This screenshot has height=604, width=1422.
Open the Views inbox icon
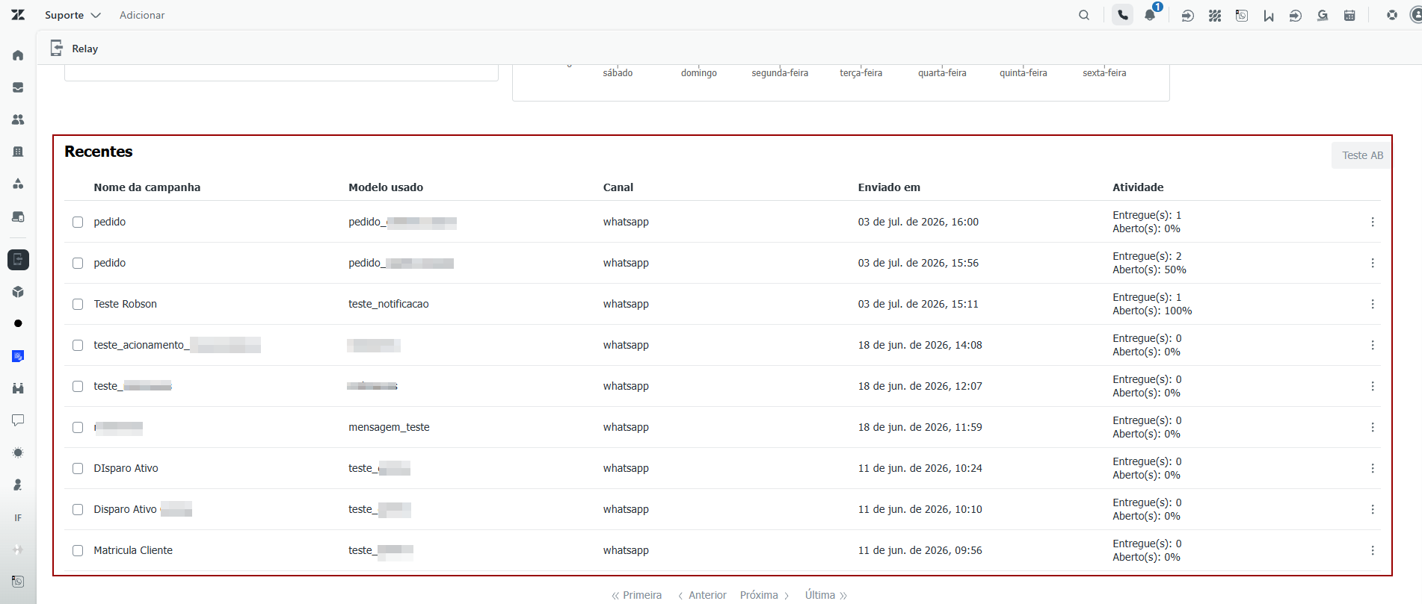(18, 87)
